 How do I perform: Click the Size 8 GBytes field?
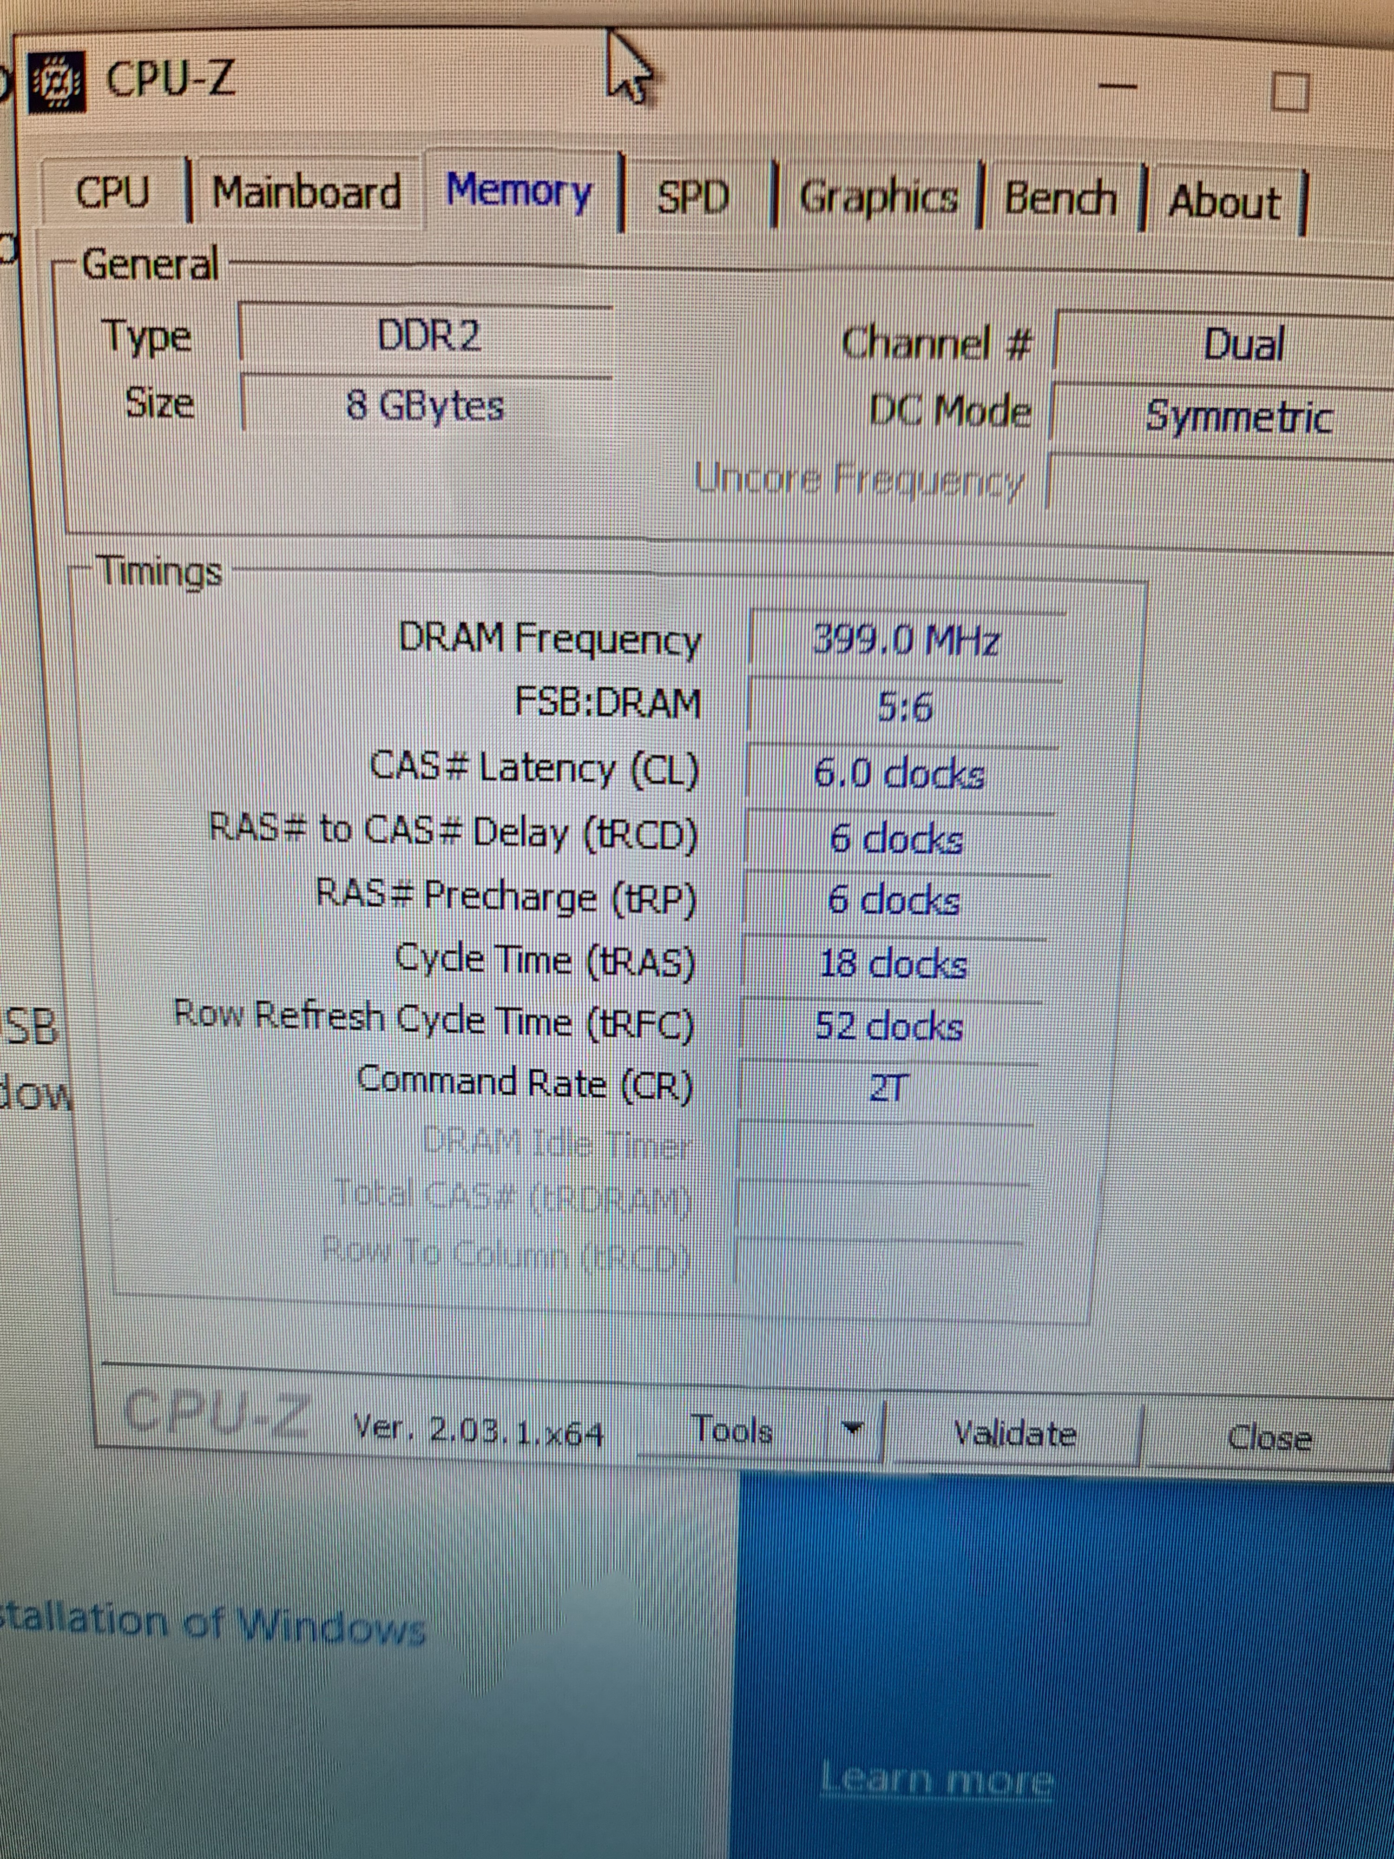coord(425,406)
